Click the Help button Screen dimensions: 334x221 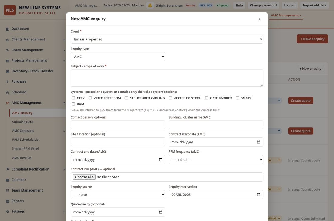point(239,5)
